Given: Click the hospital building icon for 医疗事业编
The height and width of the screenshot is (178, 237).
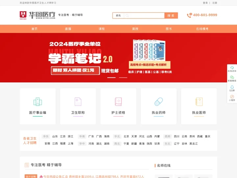Looking at the screenshot, I should tap(38, 102).
